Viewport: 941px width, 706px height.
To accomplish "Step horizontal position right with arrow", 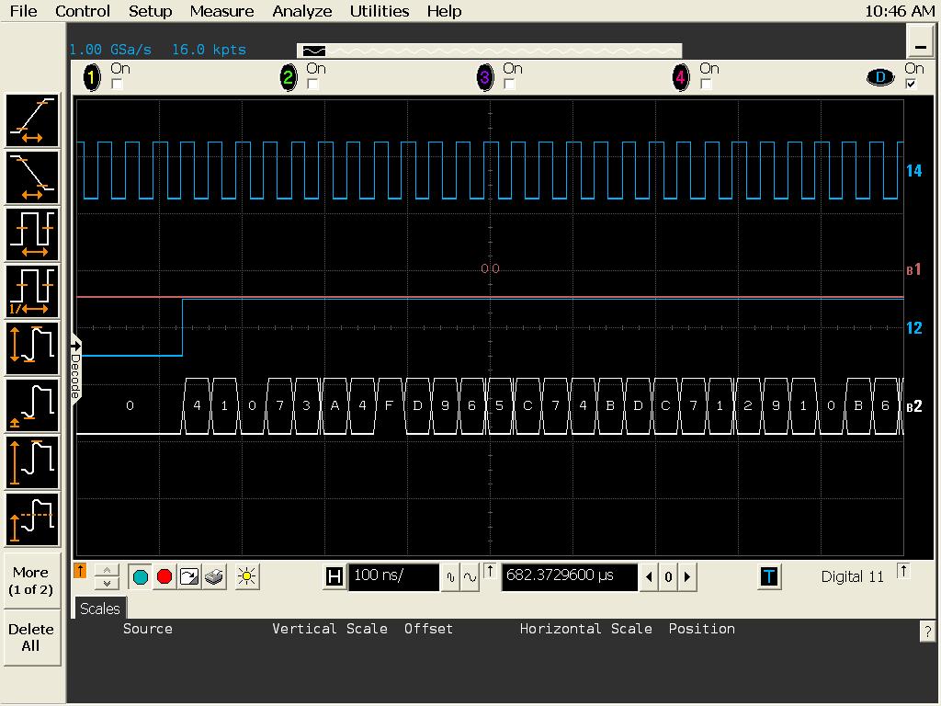I will [686, 577].
